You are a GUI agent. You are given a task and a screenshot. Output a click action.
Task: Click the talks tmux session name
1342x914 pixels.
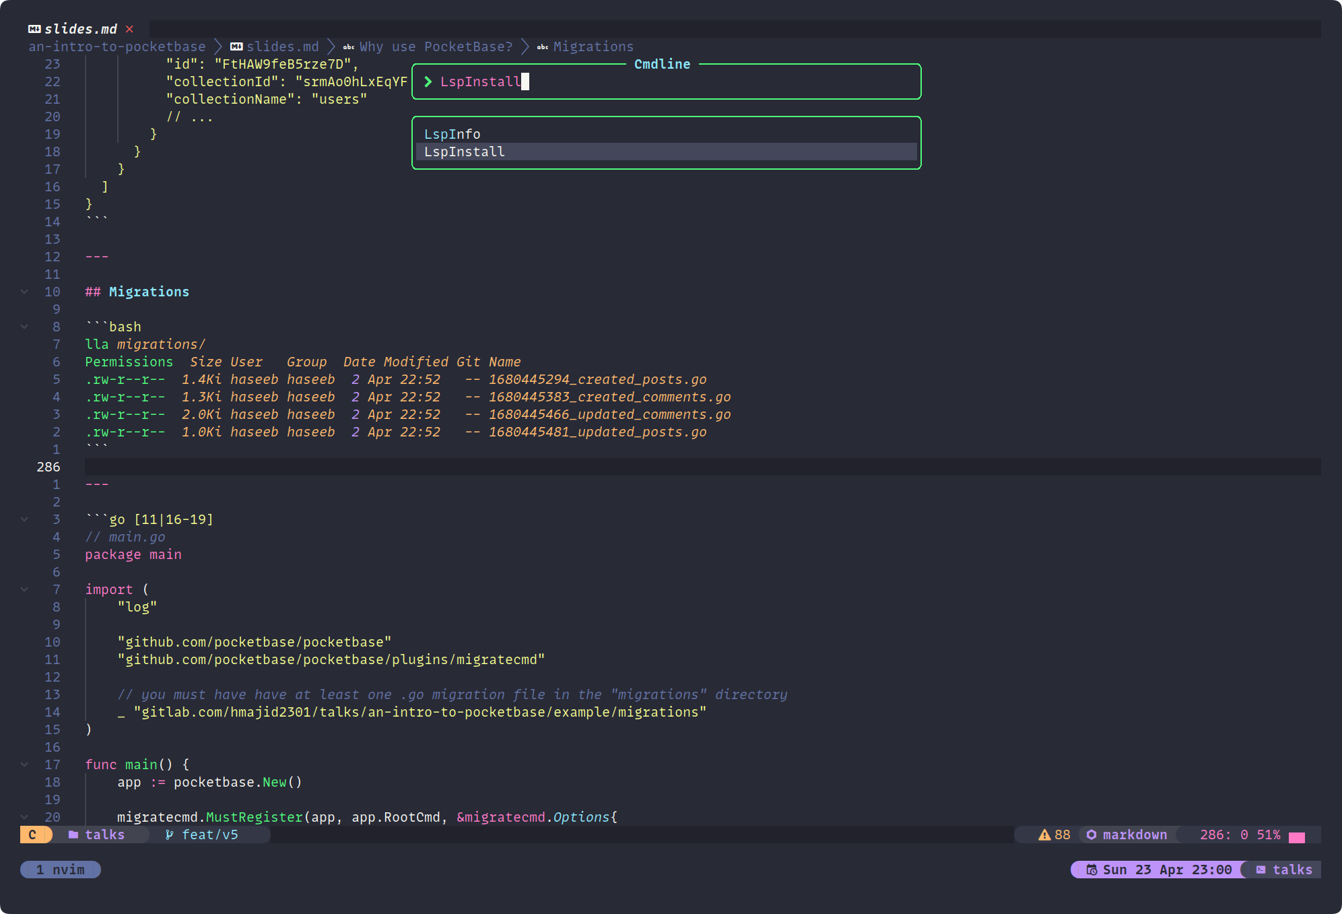coord(1293,870)
